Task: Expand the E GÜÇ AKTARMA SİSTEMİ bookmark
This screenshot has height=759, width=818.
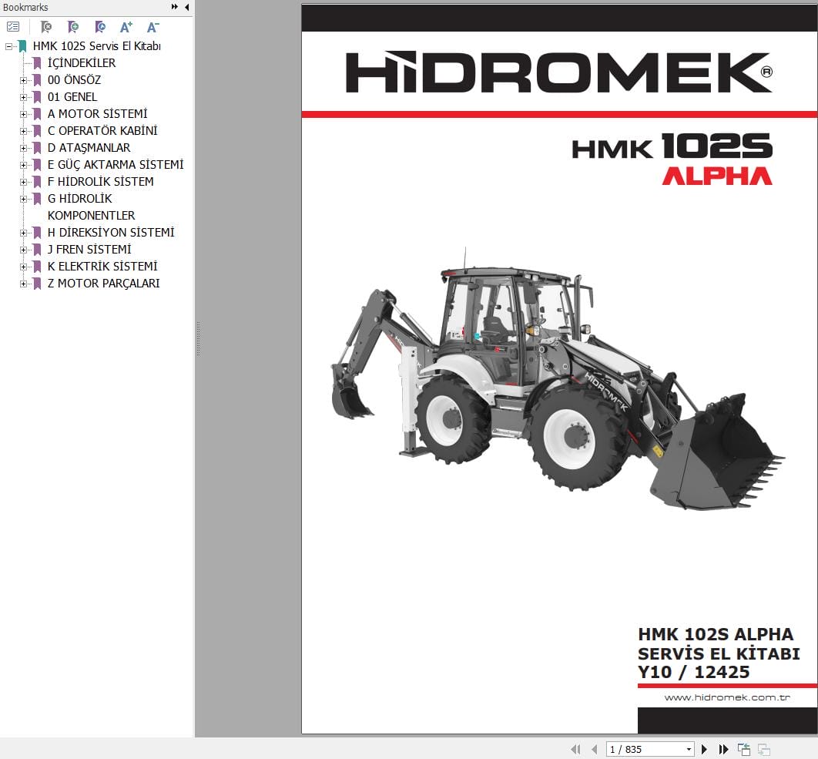Action: [x=23, y=165]
